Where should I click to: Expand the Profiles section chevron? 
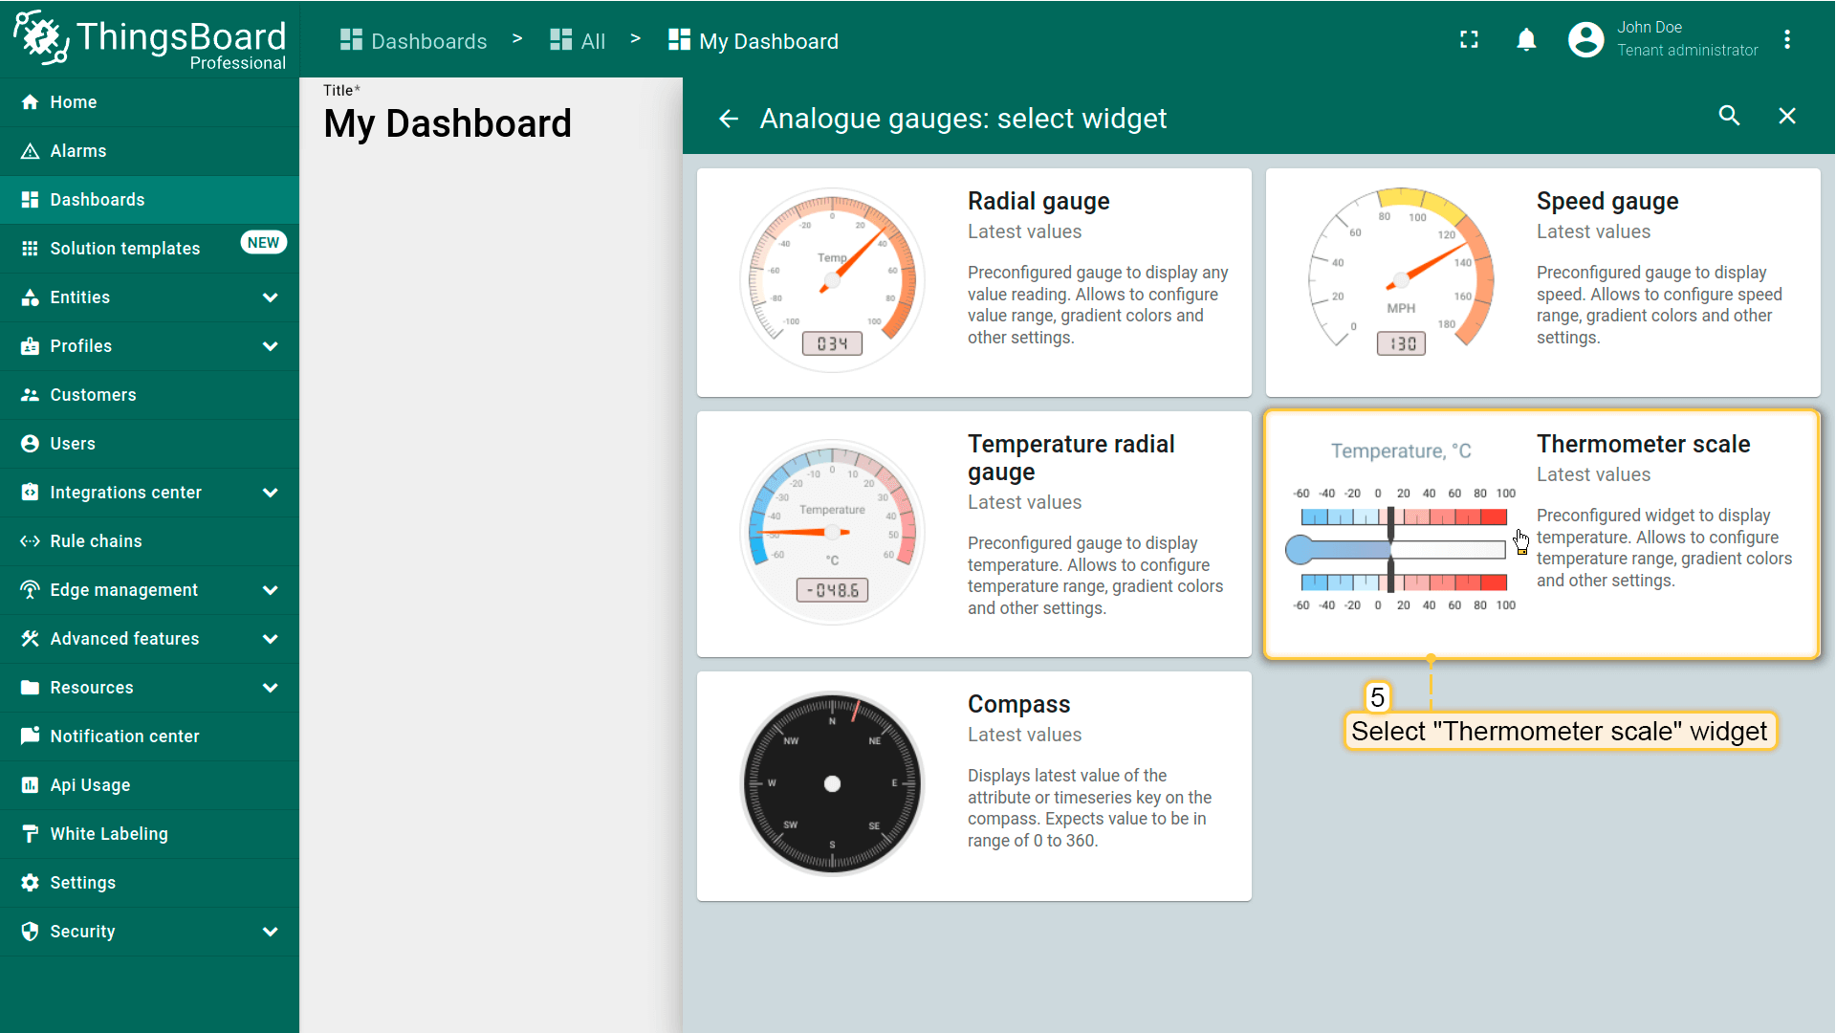[271, 346]
